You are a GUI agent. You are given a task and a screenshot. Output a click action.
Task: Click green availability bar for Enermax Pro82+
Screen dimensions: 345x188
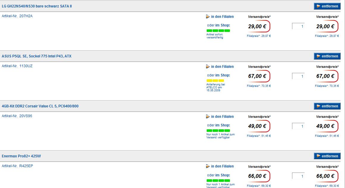[218, 181]
